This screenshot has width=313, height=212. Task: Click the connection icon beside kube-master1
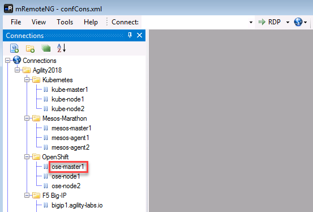46,90
